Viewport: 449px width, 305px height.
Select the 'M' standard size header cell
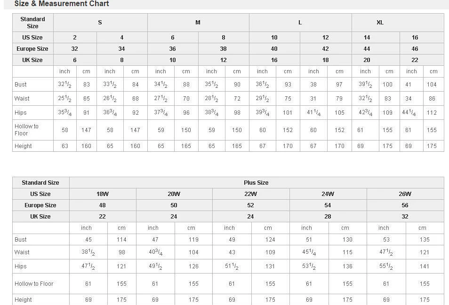(x=198, y=23)
